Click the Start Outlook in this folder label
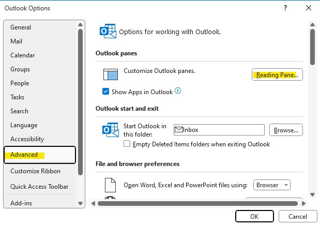This screenshot has height=226, width=320. (145, 130)
